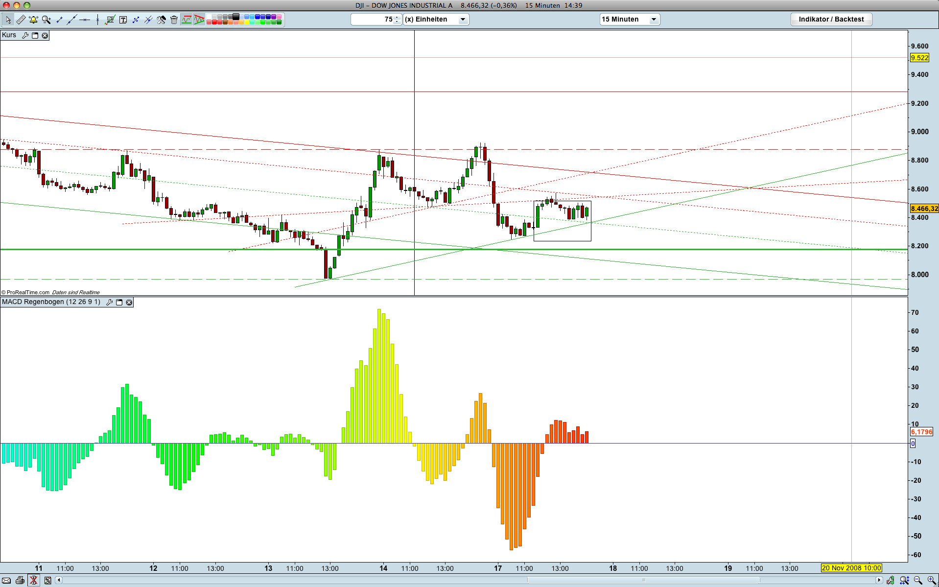
Task: Pick the purple color swatch
Action: 273,17
